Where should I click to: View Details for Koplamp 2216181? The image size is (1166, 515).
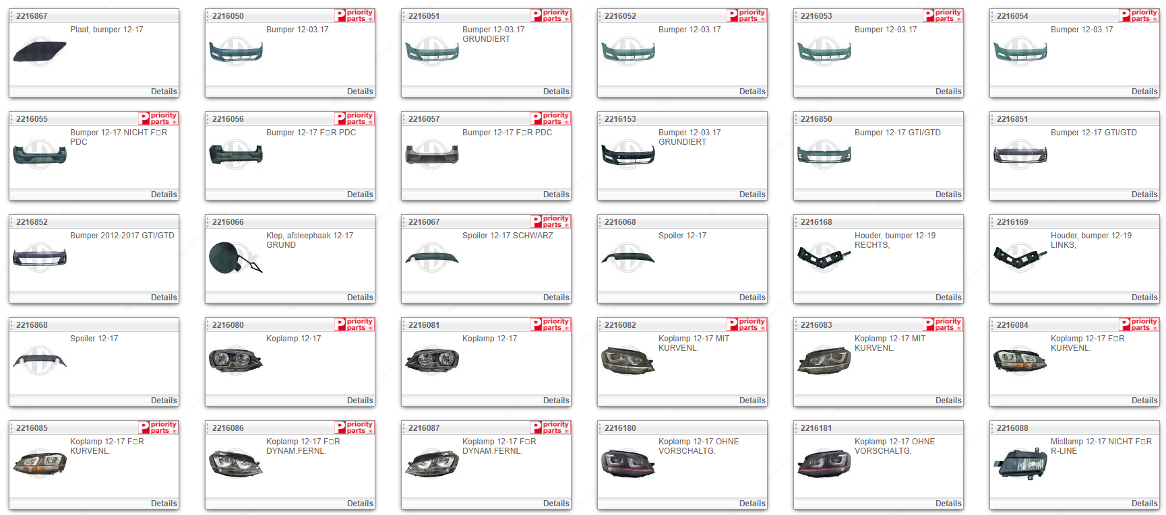tap(948, 504)
